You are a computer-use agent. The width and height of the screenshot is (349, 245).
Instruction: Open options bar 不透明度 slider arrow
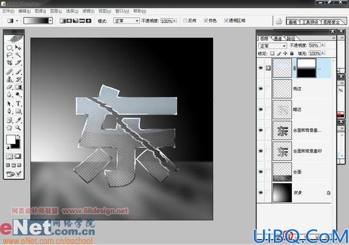click(x=175, y=21)
